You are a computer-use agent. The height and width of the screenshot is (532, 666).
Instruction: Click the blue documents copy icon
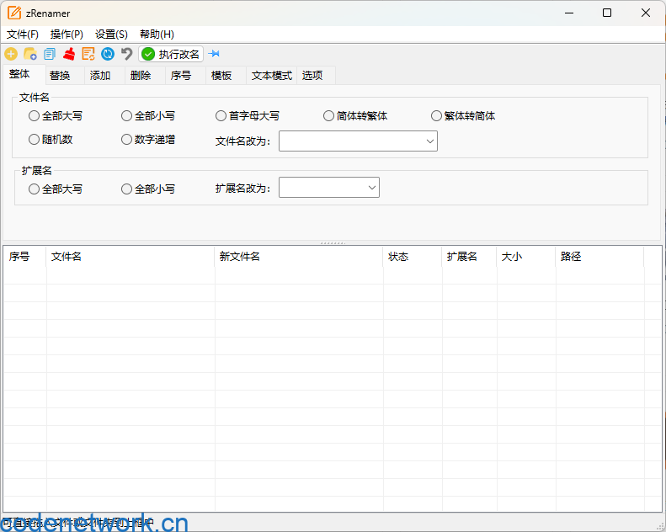pos(50,54)
